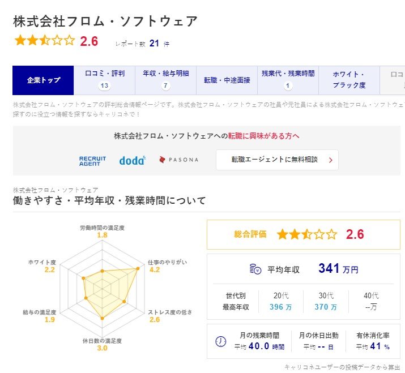Click the header star rating icons
The image size is (405, 373).
click(44, 41)
